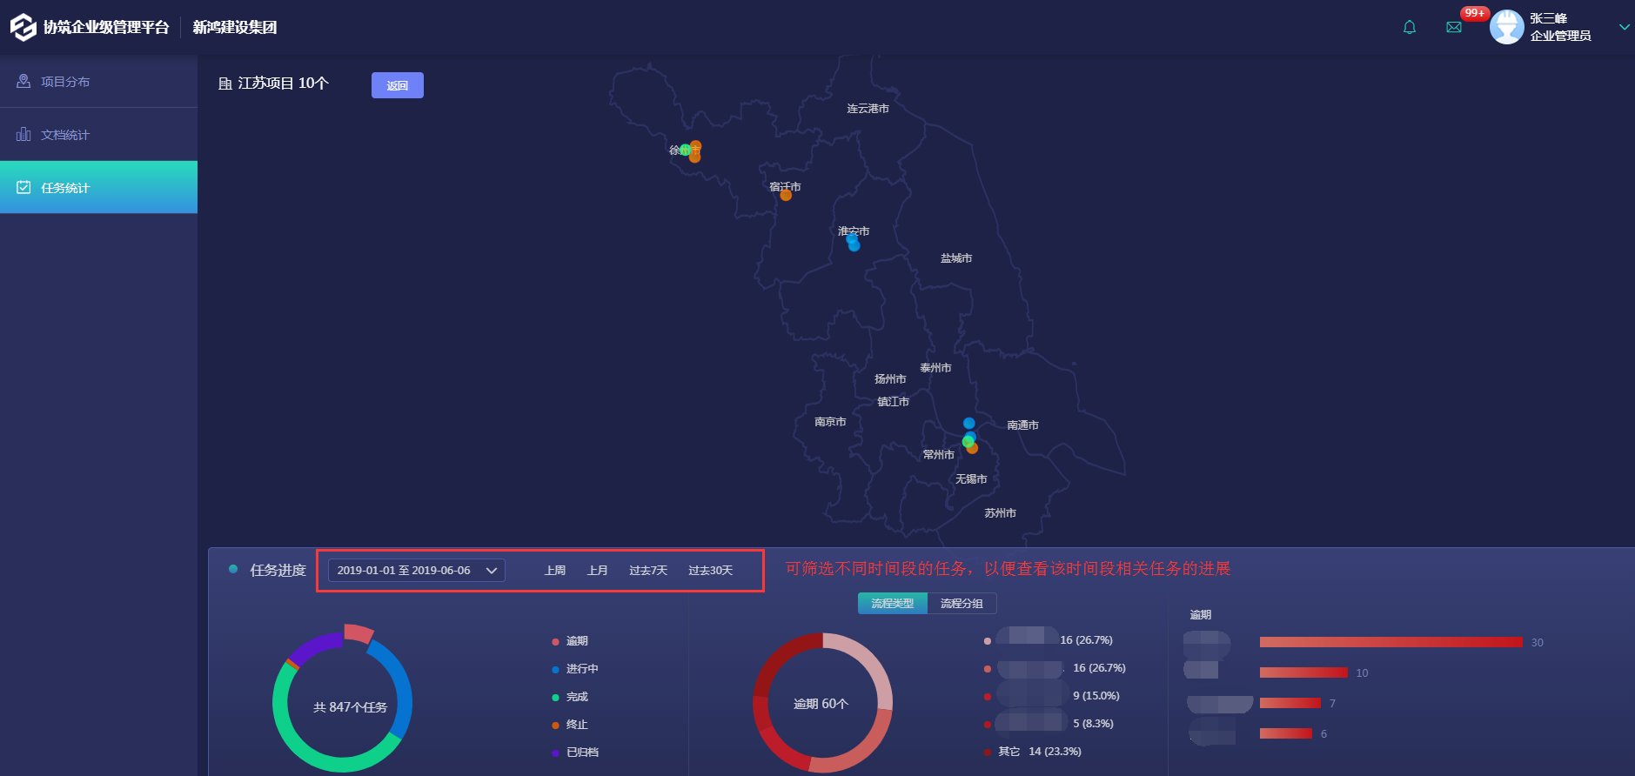
Task: Click the 项目分布 sidebar location icon
Action: pyautogui.click(x=23, y=81)
